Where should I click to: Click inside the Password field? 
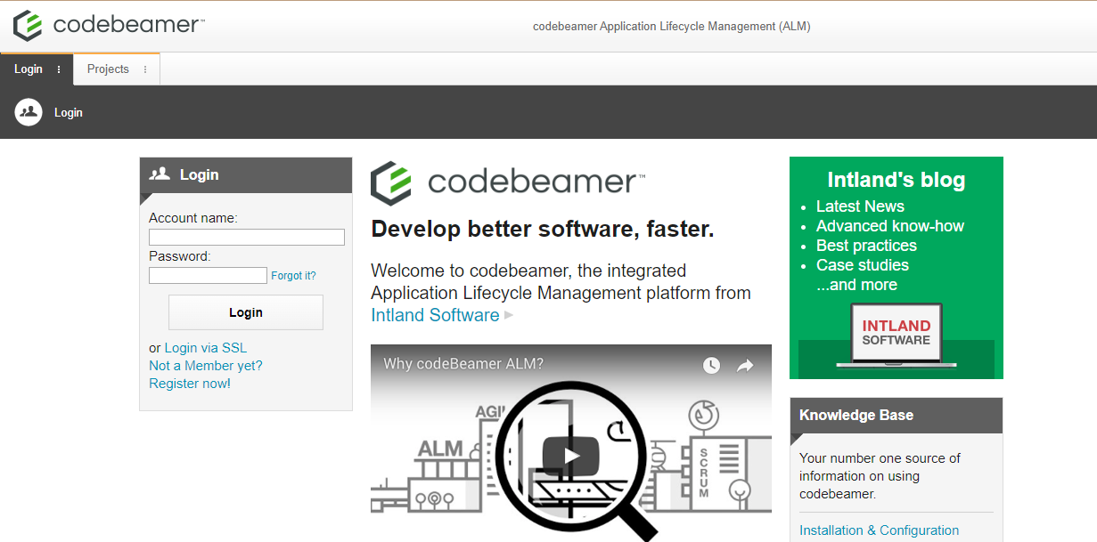[208, 275]
